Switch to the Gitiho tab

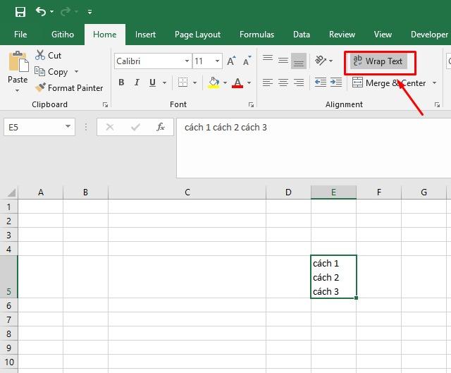point(63,35)
